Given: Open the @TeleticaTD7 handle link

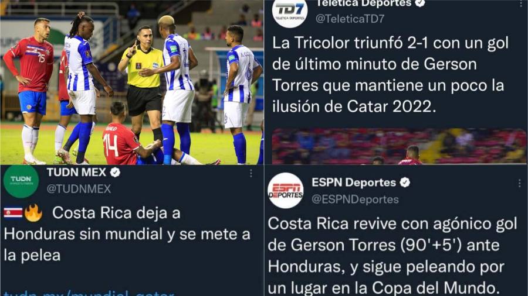Looking at the screenshot, I should [350, 19].
